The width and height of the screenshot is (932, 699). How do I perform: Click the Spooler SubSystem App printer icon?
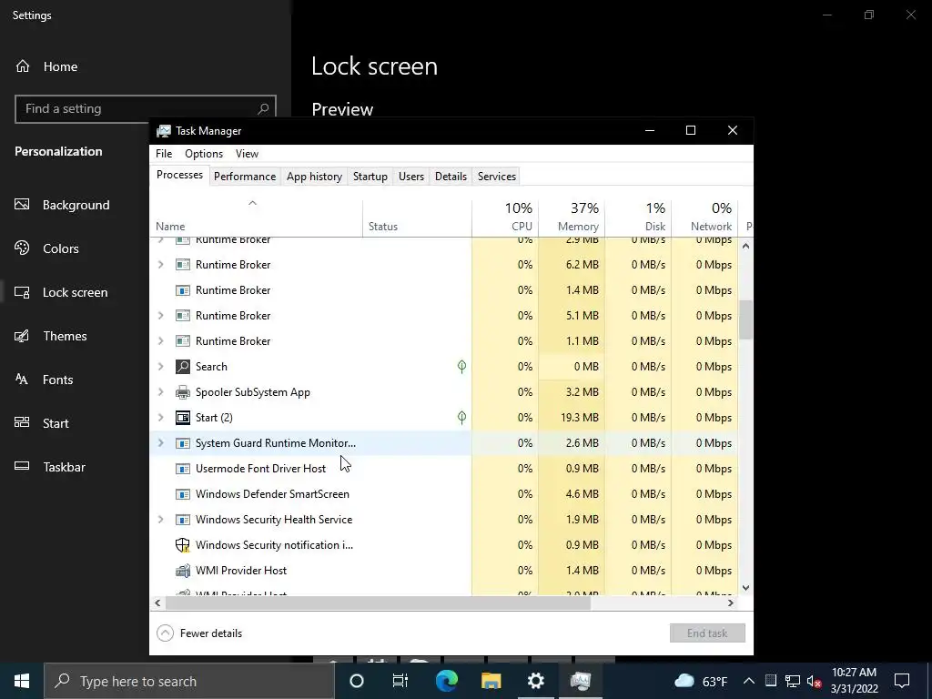click(182, 392)
